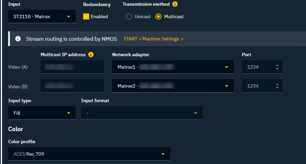Expand the Color profile ACES/Rec.709 dropdown

point(89,154)
